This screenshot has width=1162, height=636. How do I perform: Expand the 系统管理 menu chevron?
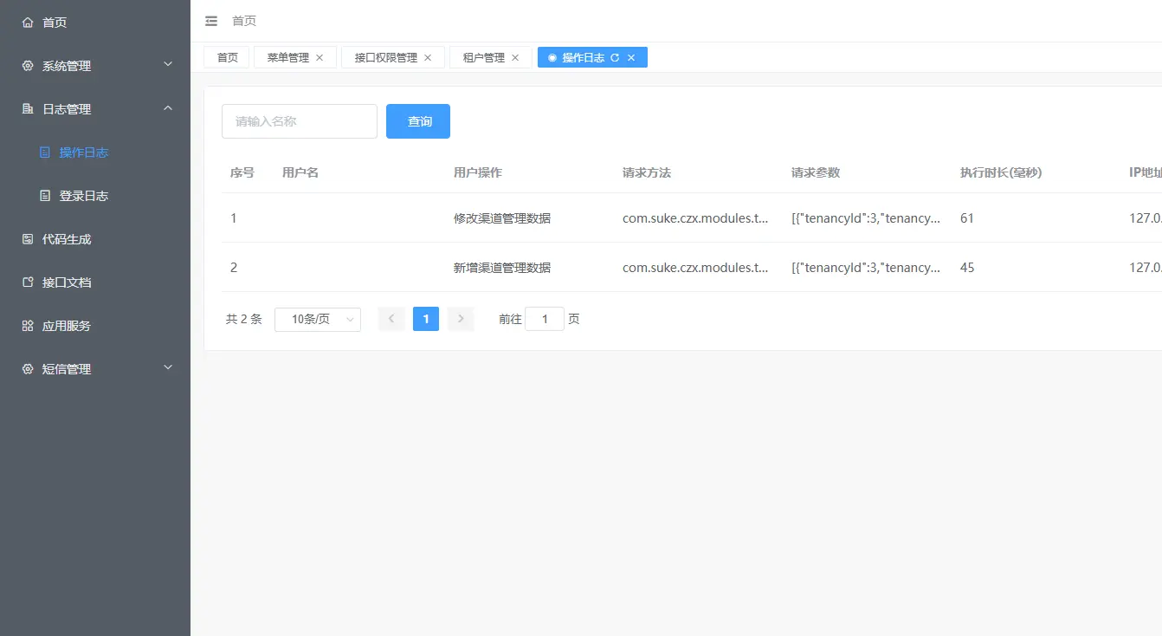click(170, 65)
